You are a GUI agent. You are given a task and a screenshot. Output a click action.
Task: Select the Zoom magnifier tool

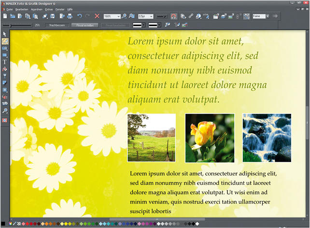(x=5, y=111)
